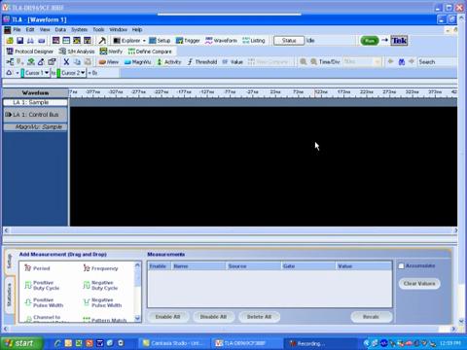Screen dimensions: 467x350
Task: Click the Windows start button
Action: (x=21, y=343)
